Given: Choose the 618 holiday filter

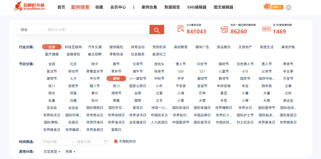Looking at the screenshot, I should pos(245,71).
